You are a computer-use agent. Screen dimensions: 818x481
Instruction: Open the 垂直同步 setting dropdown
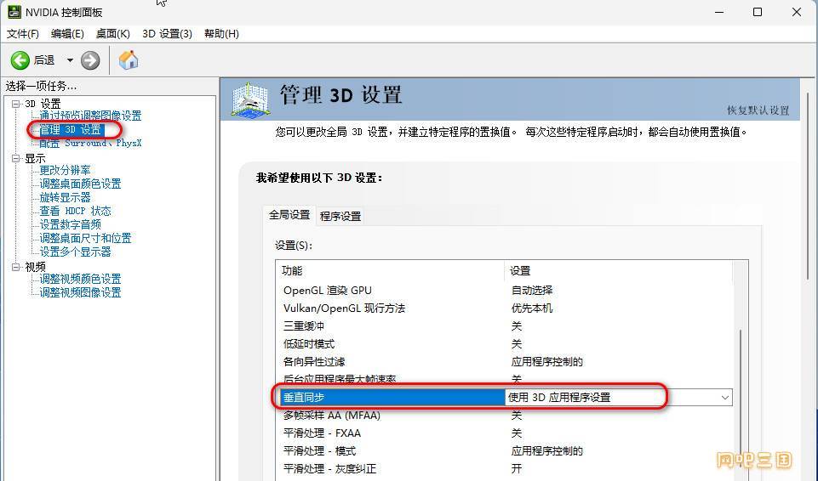(x=724, y=398)
